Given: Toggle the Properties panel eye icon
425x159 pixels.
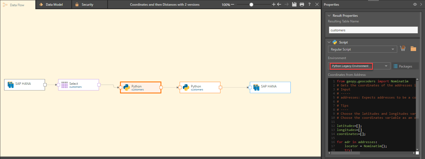Looking at the screenshot, I should 415,4.
